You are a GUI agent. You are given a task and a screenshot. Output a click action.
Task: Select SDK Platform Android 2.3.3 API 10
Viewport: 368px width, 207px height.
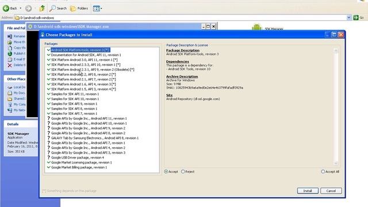click(x=86, y=64)
